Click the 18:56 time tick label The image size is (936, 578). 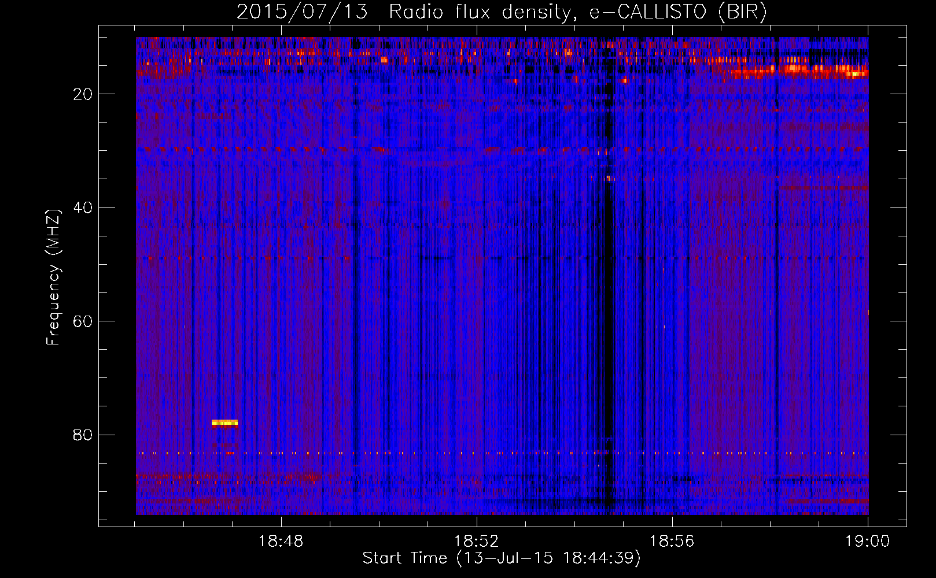[672, 542]
